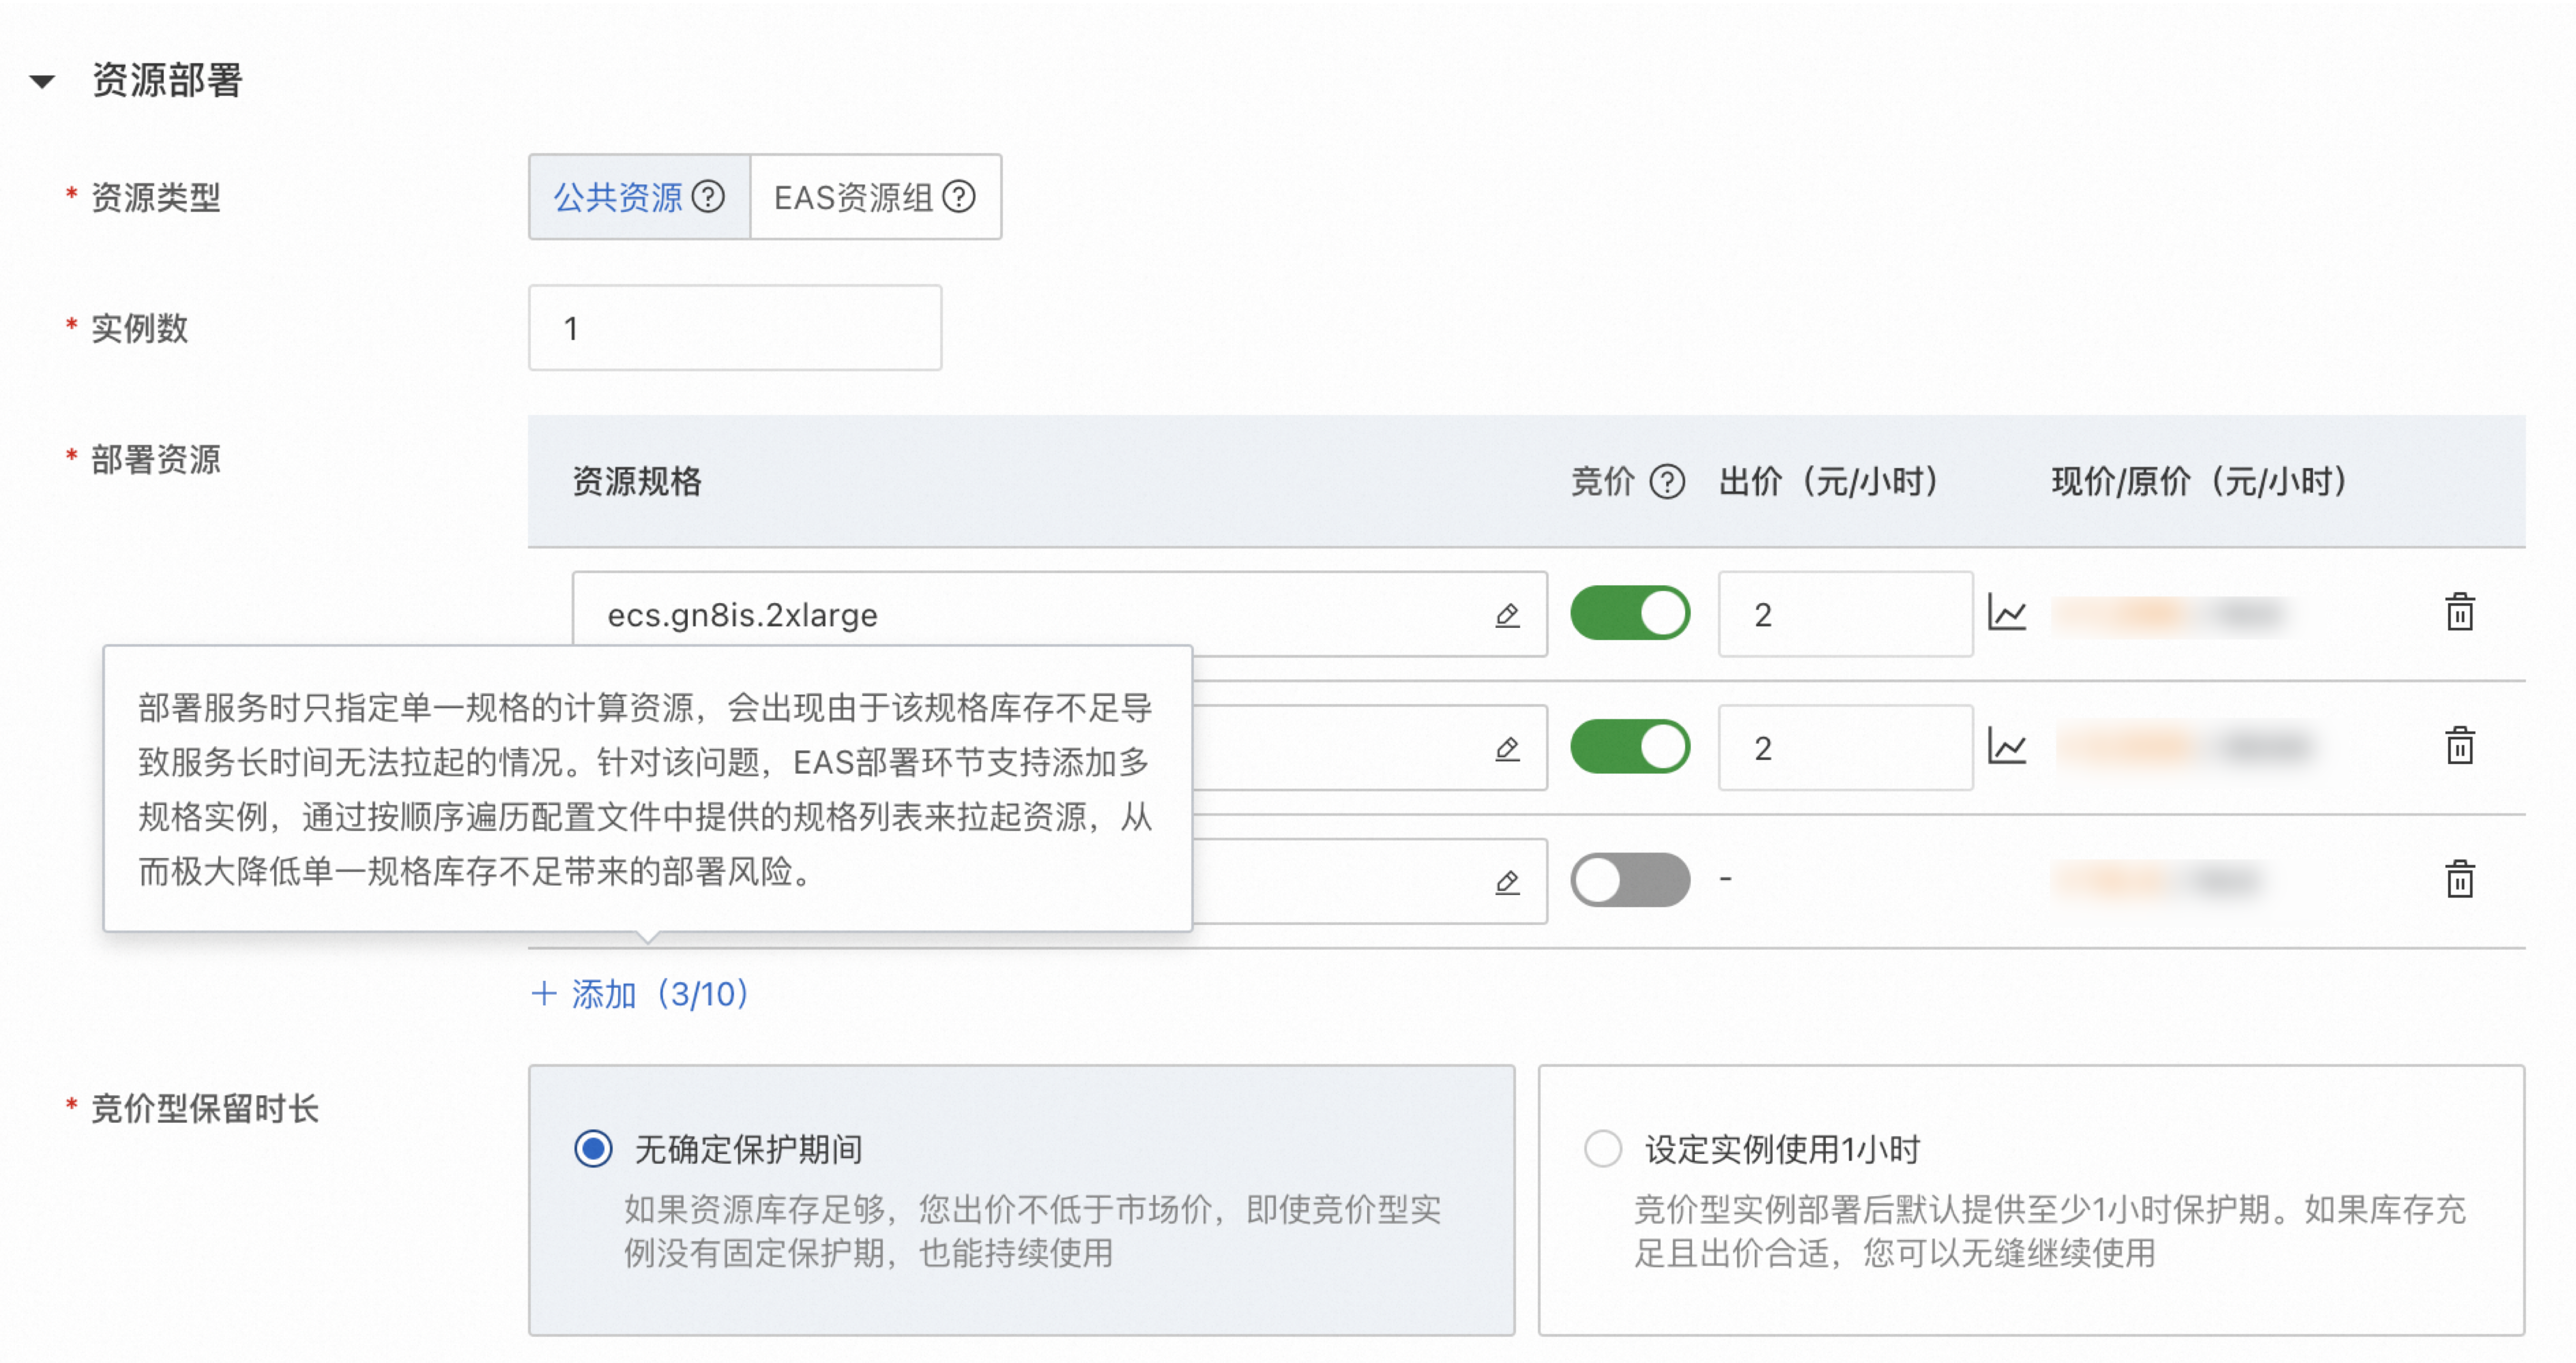Image resolution: width=2576 pixels, height=1363 pixels.
Task: Click the 竞价 column help icon
Action: pos(1666,482)
